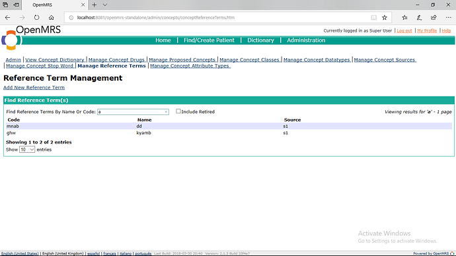Go to Find/Create Patient

tap(209, 40)
